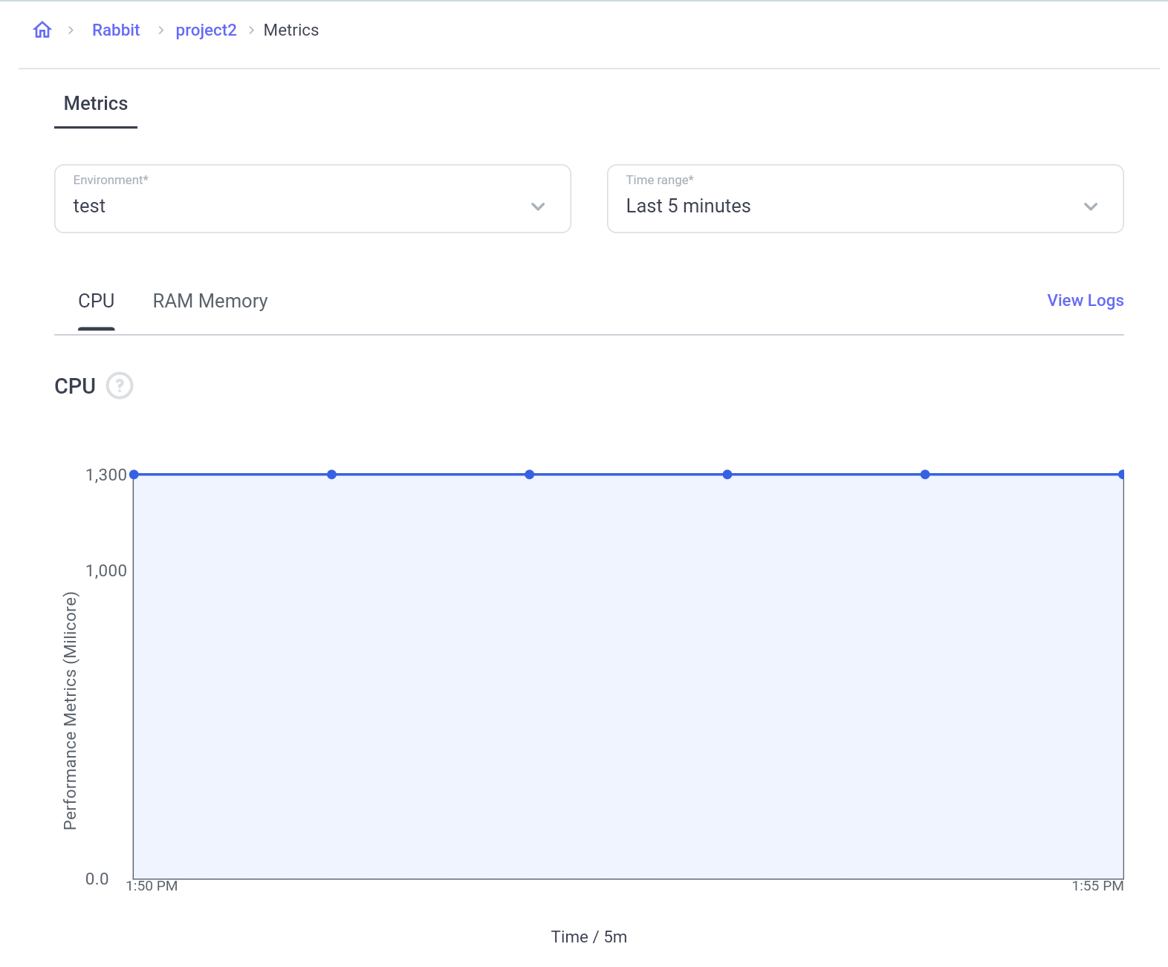Navigate to project2 in breadcrumb

tap(206, 30)
